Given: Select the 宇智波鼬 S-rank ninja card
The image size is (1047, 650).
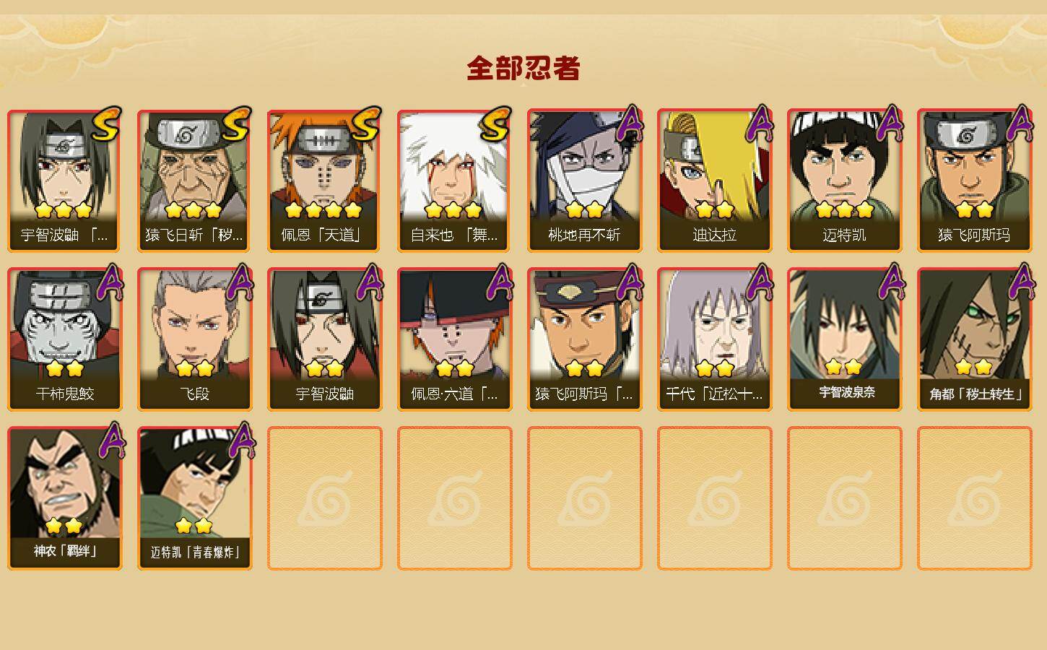Looking at the screenshot, I should pos(65,181).
